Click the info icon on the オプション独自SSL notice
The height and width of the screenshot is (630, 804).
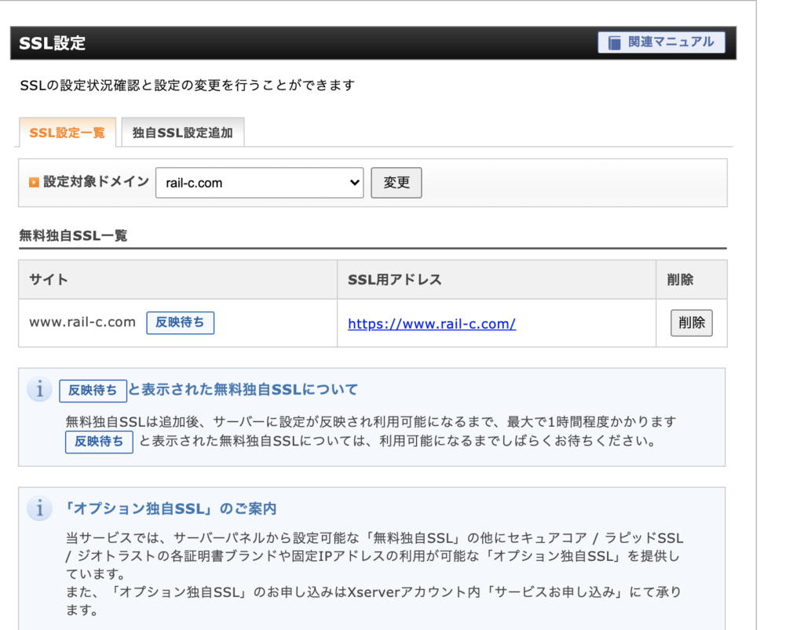(x=40, y=509)
